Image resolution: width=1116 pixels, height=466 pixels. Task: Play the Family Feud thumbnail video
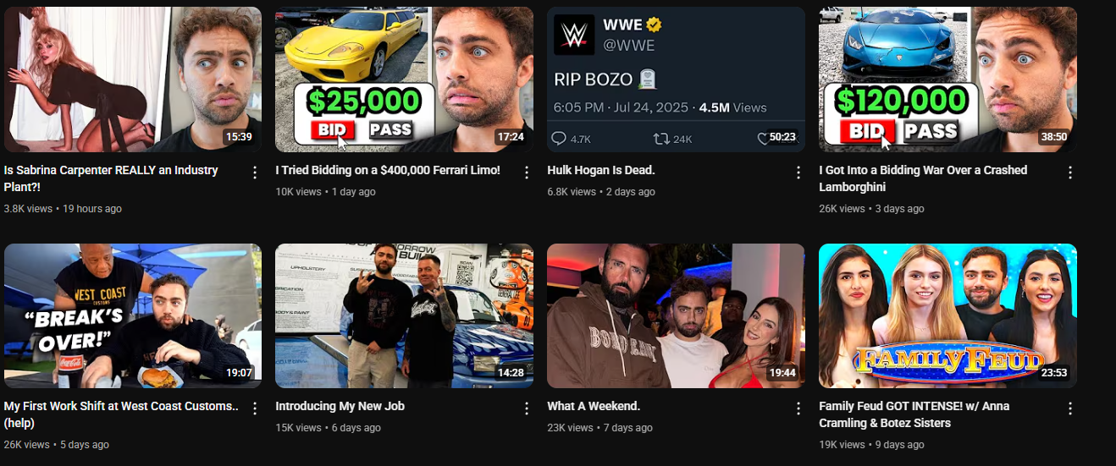click(x=947, y=315)
